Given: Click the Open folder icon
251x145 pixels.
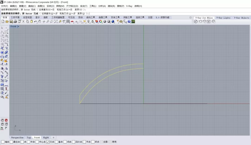Looking at the screenshot, I should tap(7, 21).
